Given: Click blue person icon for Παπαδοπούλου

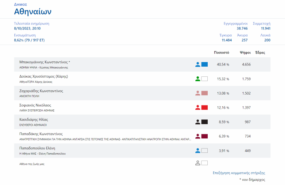Looking at the screenshot, I should [198, 150].
